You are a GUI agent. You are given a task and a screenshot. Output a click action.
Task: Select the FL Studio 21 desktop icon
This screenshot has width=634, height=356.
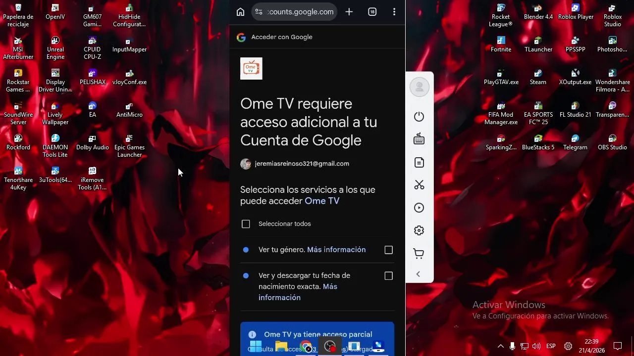[576, 110]
